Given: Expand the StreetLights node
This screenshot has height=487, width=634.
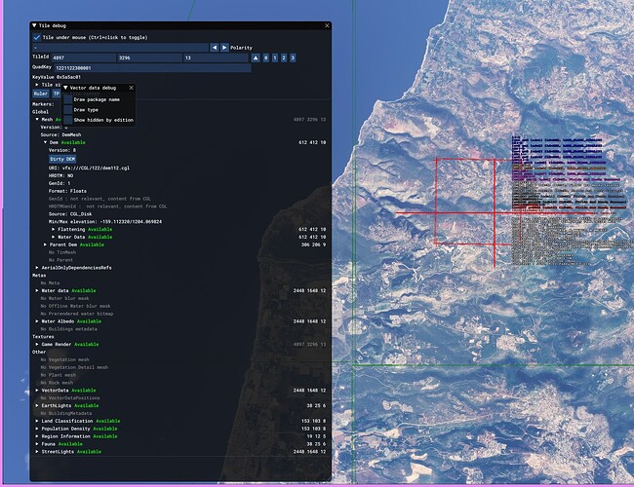Looking at the screenshot, I should [37, 452].
